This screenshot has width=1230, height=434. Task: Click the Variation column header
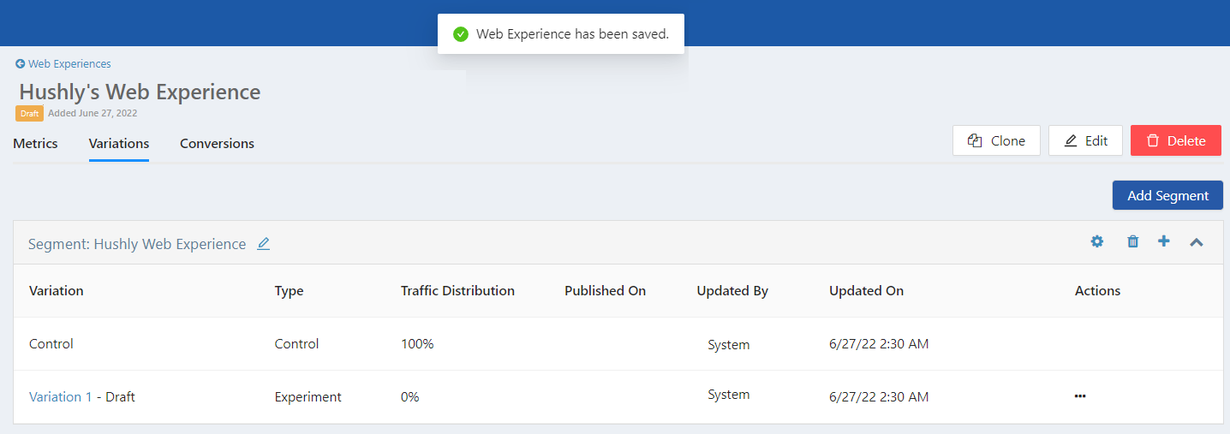tap(57, 291)
